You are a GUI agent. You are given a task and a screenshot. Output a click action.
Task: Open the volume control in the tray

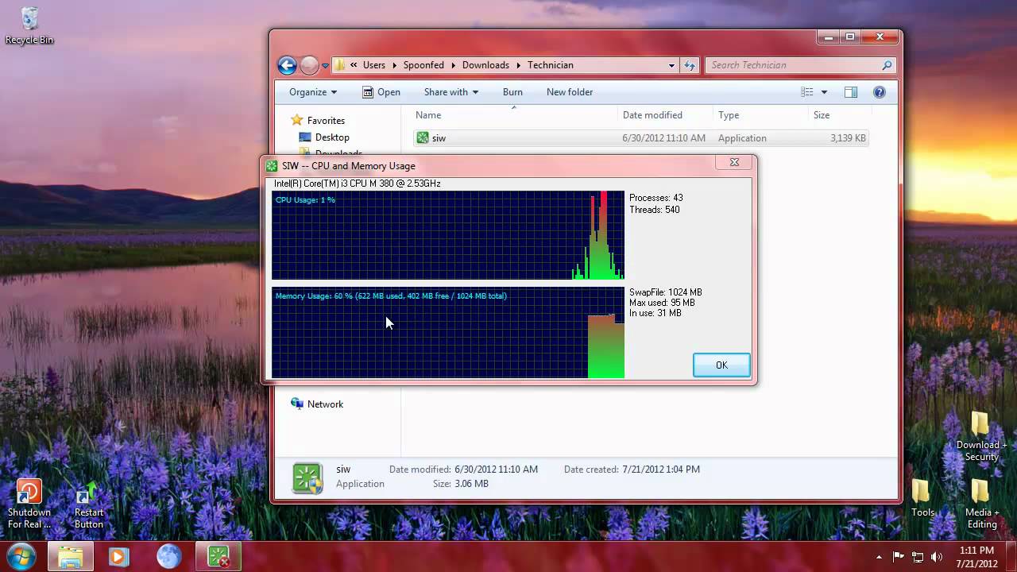[x=938, y=557]
